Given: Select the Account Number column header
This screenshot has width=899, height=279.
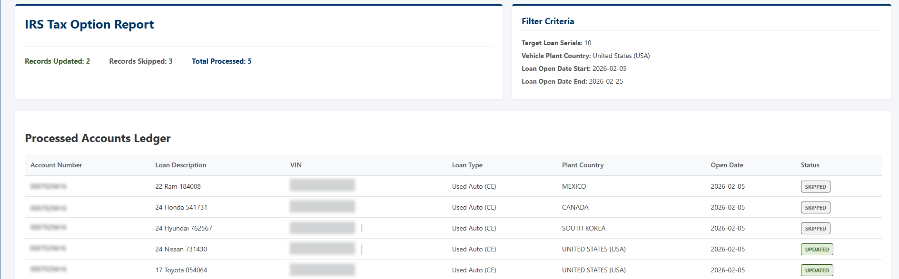Looking at the screenshot, I should (56, 165).
